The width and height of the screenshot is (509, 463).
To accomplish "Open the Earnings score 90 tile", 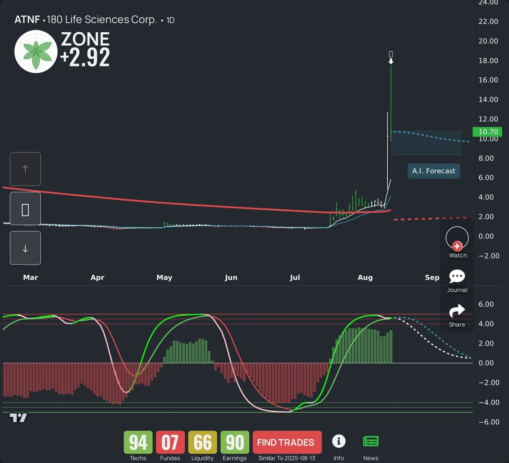I will [x=235, y=442].
